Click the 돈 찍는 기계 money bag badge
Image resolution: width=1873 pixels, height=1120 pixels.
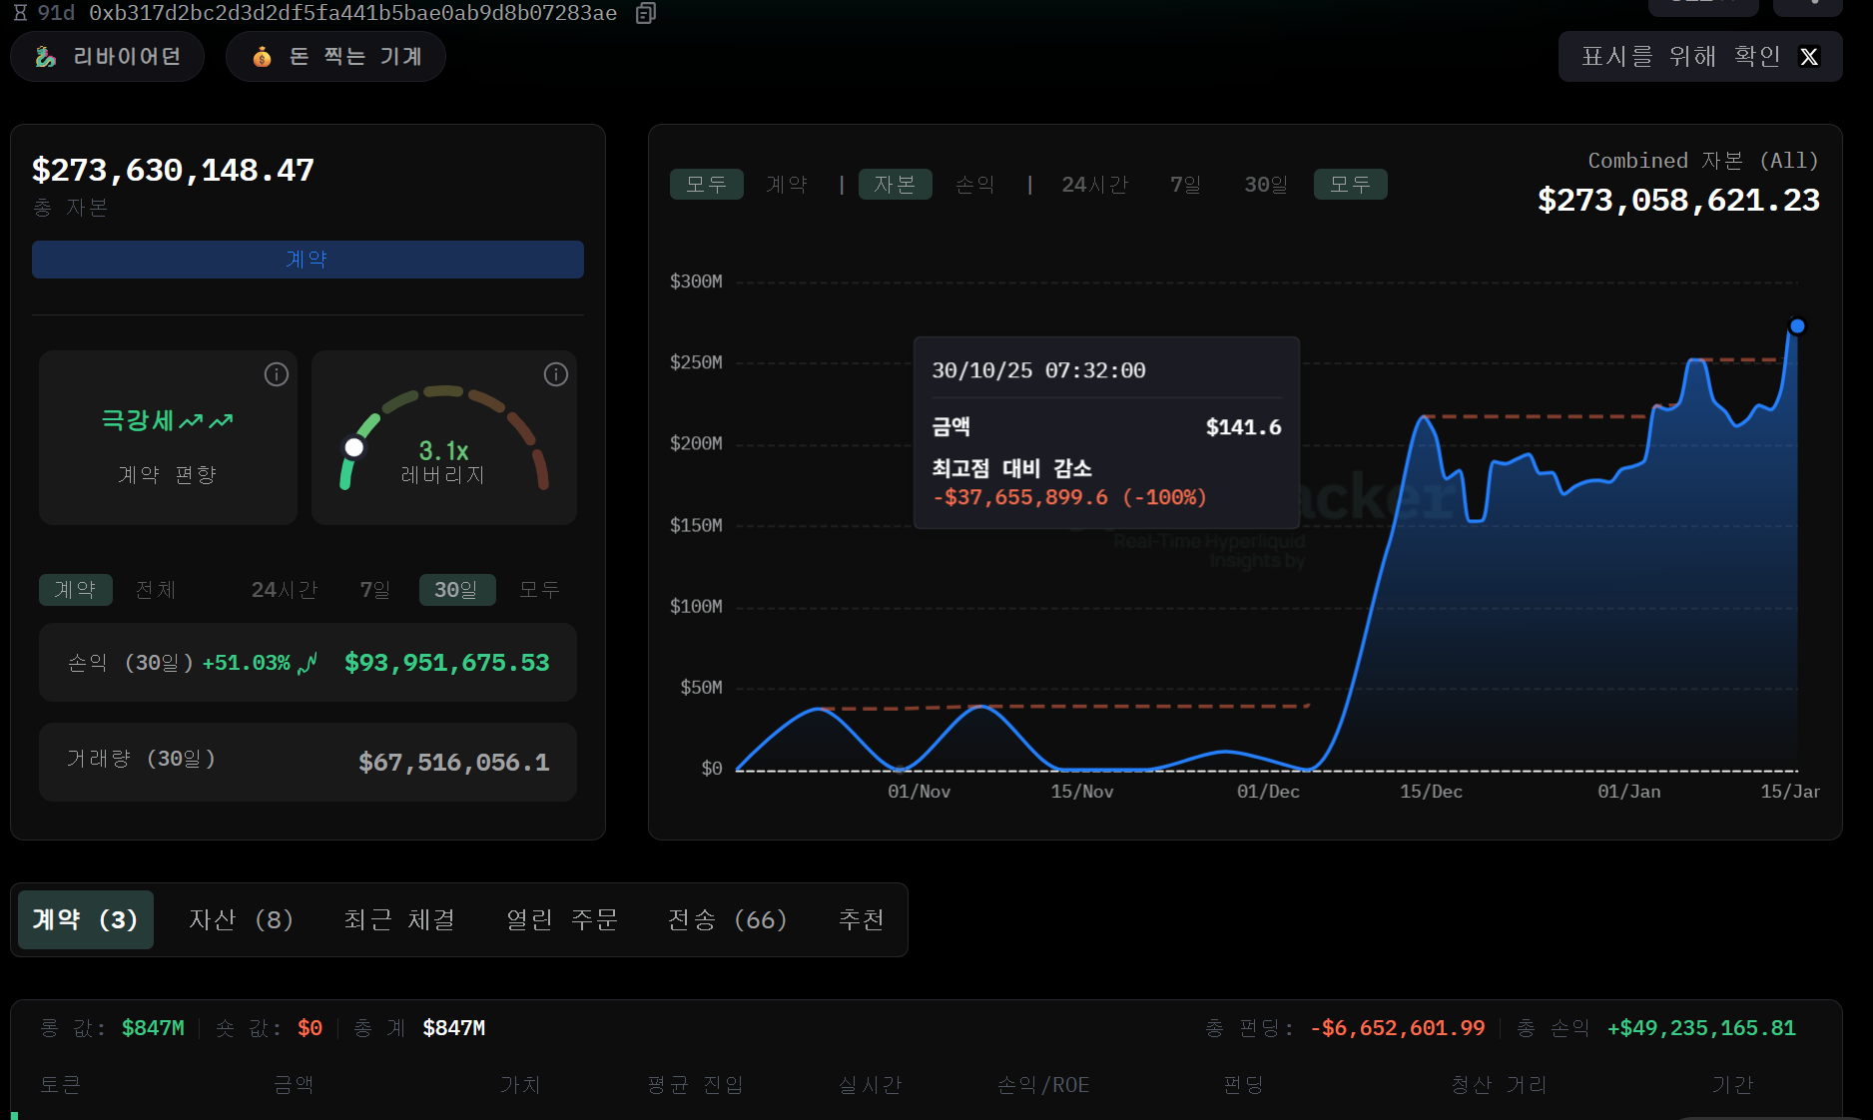[x=335, y=57]
